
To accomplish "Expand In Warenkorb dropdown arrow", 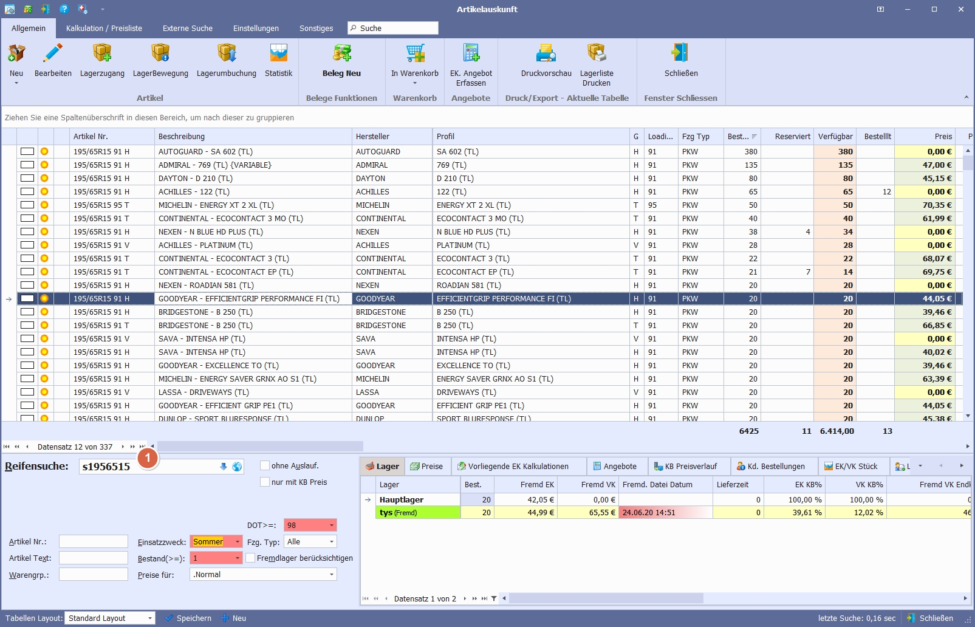I will 415,83.
